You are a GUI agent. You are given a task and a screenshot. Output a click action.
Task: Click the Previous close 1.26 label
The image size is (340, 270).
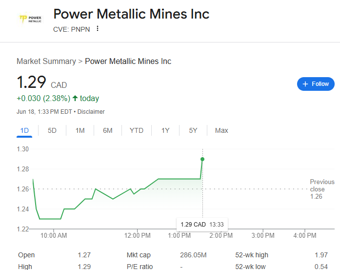point(322,189)
